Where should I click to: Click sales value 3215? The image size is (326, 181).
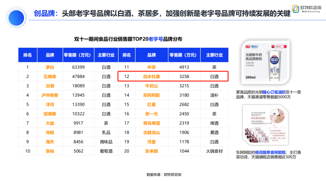coord(184,86)
